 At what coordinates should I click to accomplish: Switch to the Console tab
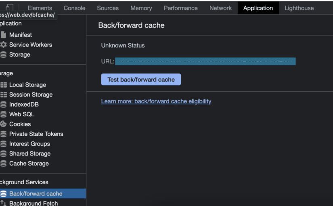pos(74,8)
